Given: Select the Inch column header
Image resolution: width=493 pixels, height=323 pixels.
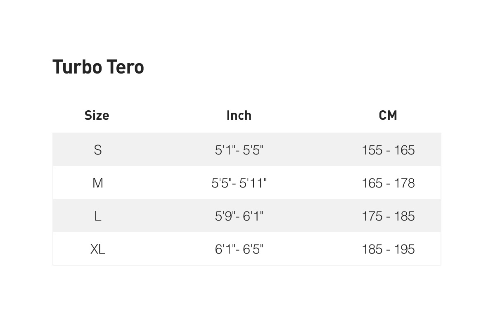Looking at the screenshot, I should click(239, 115).
